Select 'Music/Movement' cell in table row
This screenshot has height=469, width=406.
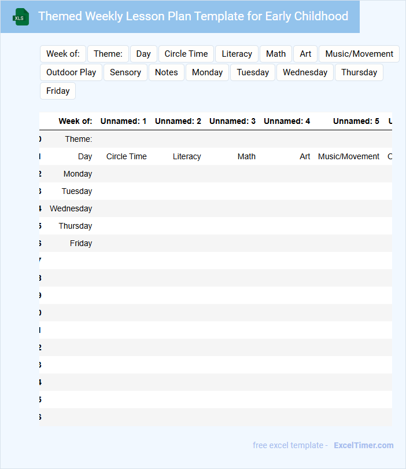(x=349, y=156)
